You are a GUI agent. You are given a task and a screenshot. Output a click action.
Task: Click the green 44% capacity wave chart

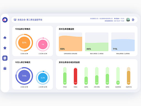coord(97,42)
